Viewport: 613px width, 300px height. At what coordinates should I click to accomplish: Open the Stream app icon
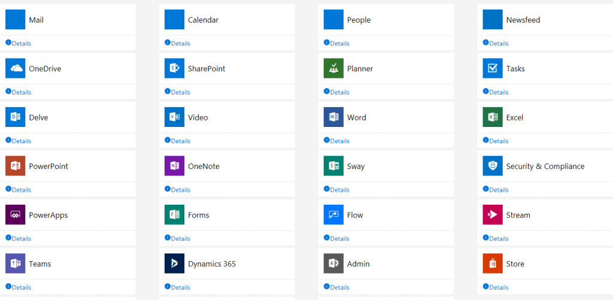point(493,215)
